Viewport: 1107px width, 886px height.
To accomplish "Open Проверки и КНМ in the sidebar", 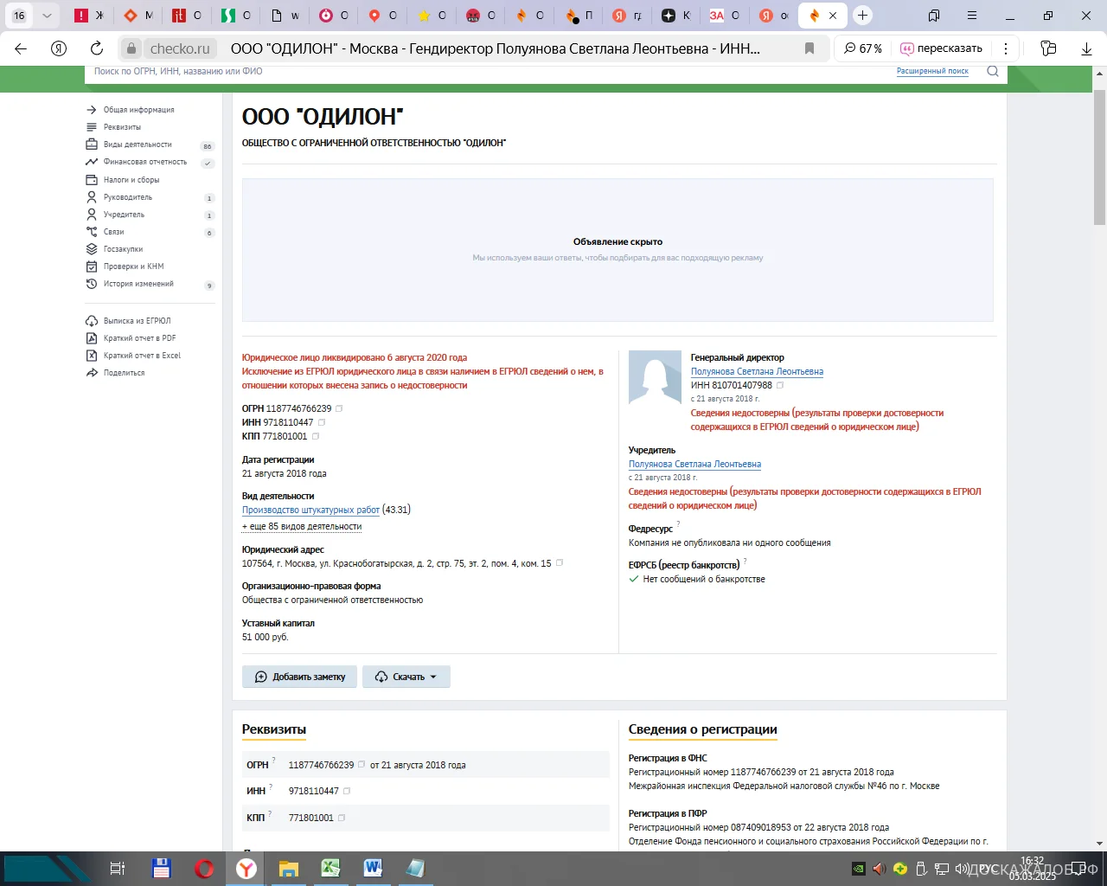I will [133, 266].
